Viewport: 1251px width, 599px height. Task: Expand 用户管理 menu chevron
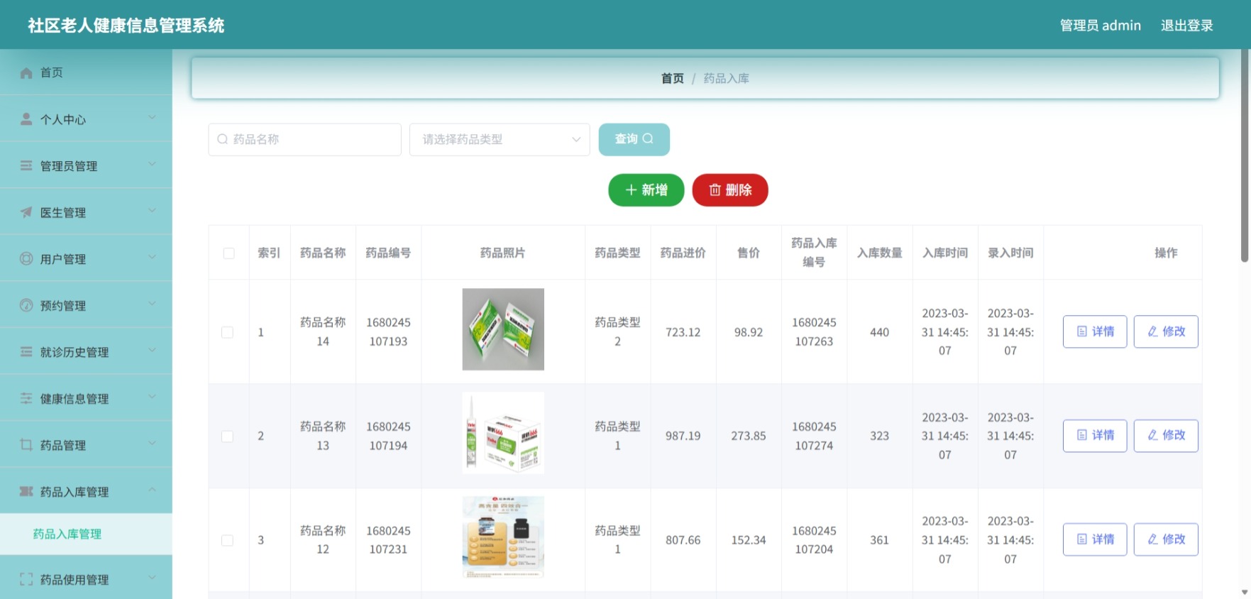click(x=152, y=257)
